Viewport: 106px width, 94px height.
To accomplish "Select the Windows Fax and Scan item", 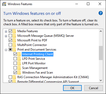I will pos(38,73).
